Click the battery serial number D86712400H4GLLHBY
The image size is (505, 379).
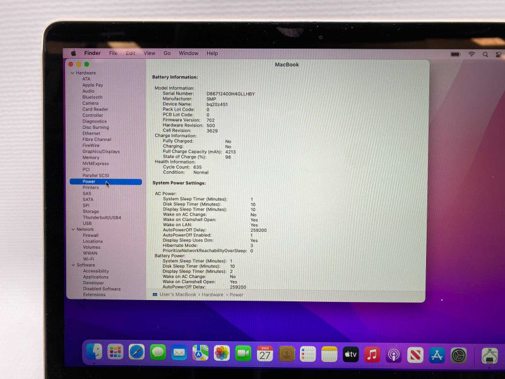coord(230,94)
